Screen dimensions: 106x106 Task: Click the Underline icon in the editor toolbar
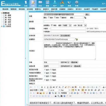(48, 87)
